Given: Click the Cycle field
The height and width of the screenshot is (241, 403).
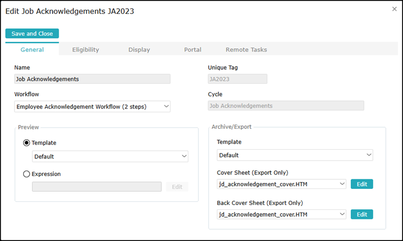Looking at the screenshot, I should [x=286, y=106].
